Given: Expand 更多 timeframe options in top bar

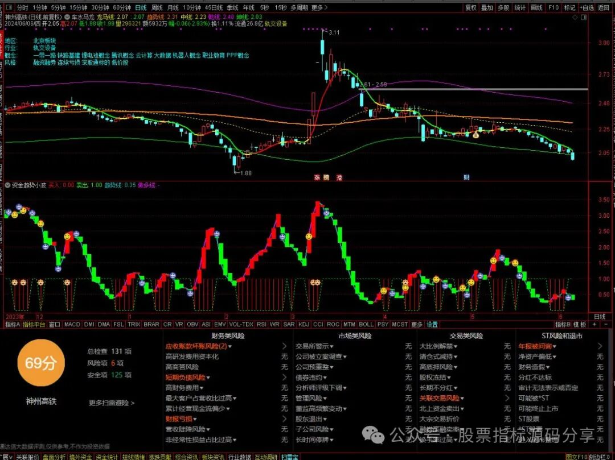Looking at the screenshot, I should click(x=319, y=7).
